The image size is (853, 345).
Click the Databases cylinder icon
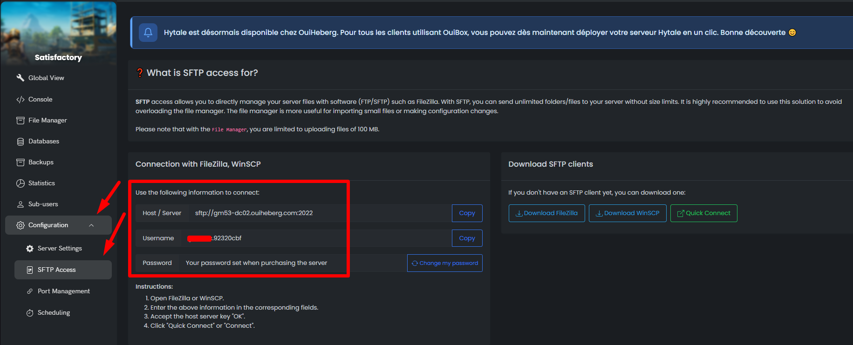click(20, 142)
